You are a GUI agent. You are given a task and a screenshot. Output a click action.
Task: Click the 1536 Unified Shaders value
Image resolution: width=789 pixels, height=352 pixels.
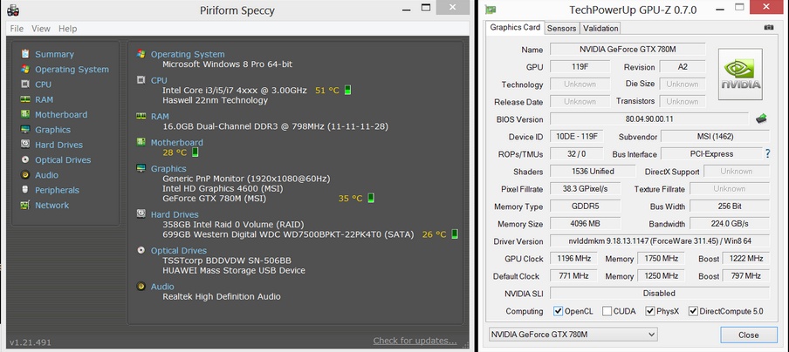(x=593, y=172)
